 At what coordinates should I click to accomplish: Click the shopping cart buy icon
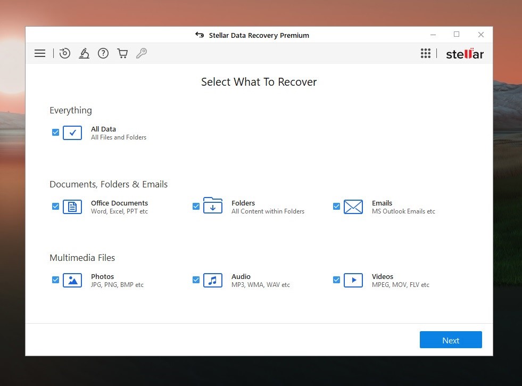pyautogui.click(x=122, y=53)
